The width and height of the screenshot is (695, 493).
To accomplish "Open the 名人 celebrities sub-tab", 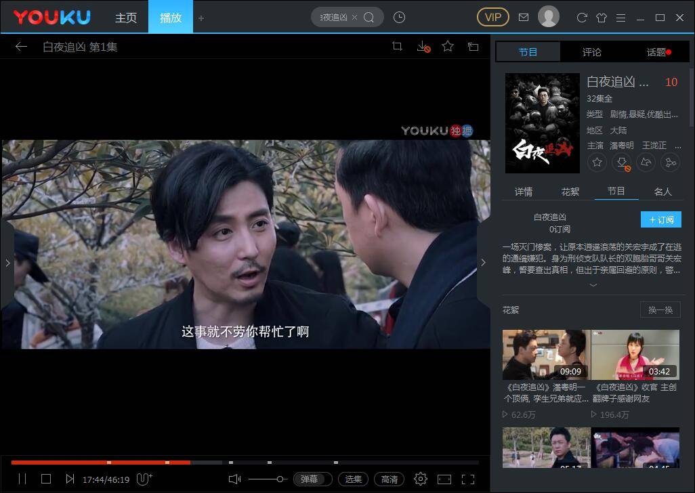I will 662,192.
